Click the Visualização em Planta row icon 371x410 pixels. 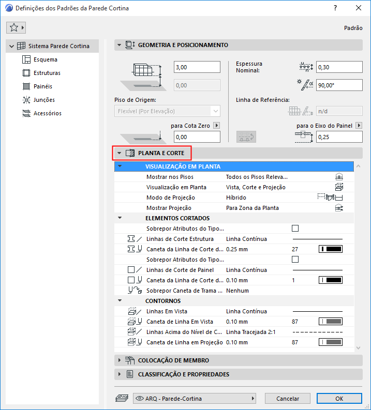[339, 187]
